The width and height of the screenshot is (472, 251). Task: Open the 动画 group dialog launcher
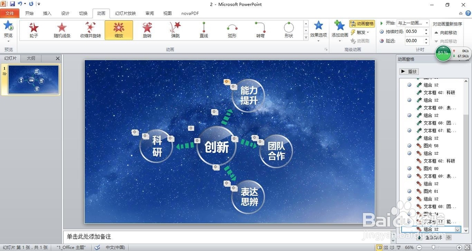pyautogui.click(x=326, y=50)
